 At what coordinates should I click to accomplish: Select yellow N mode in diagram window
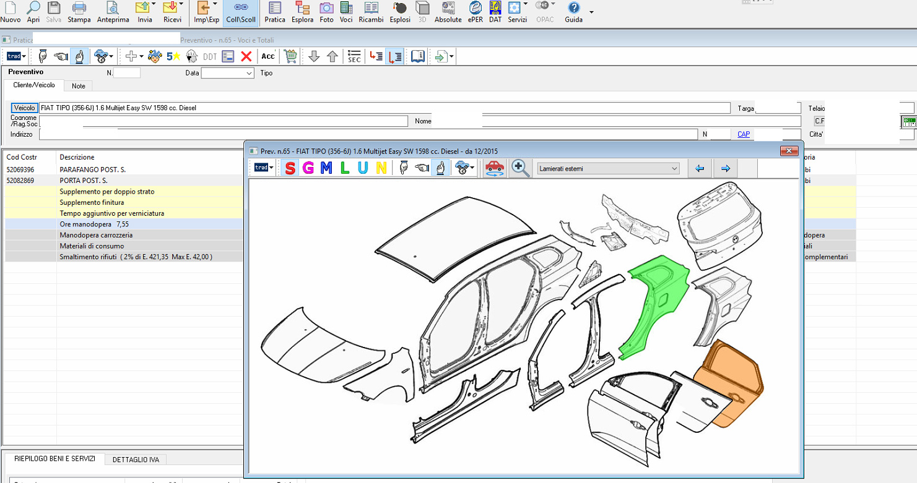coord(381,168)
